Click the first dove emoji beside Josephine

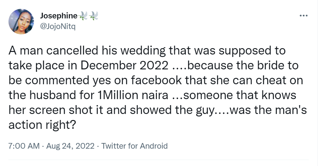[x=83, y=16]
